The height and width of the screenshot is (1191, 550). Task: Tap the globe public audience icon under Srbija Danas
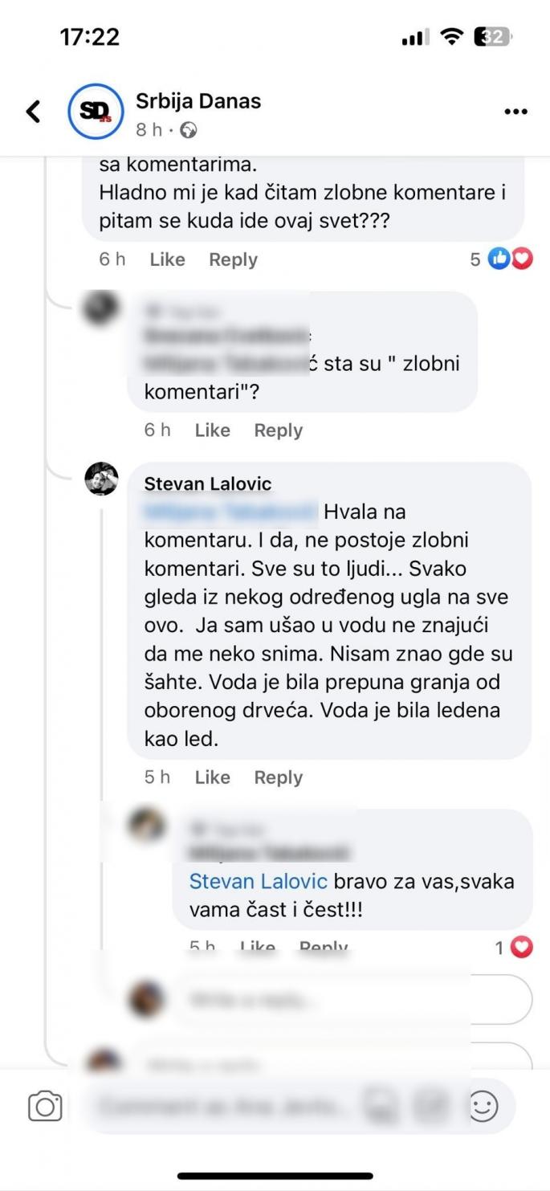coord(187,128)
